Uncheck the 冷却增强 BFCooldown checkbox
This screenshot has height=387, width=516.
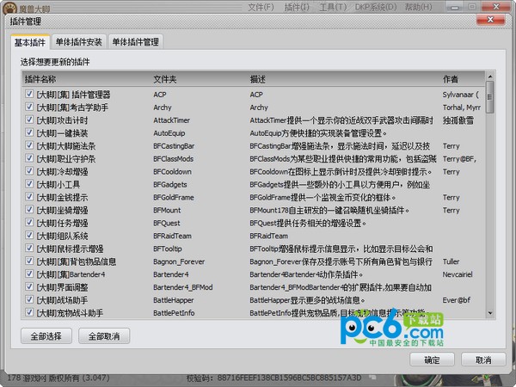[29, 171]
